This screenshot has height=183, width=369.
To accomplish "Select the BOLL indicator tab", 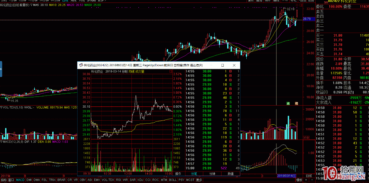I will coord(172,180).
